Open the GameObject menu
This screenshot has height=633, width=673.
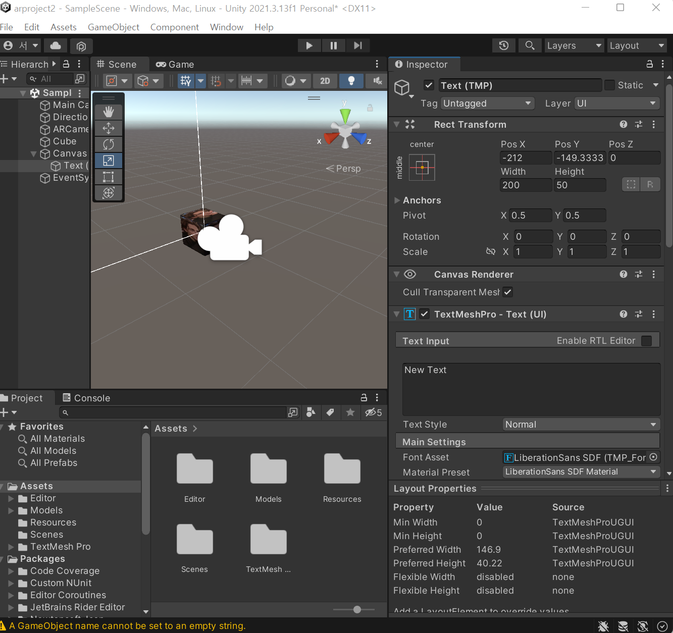point(114,27)
